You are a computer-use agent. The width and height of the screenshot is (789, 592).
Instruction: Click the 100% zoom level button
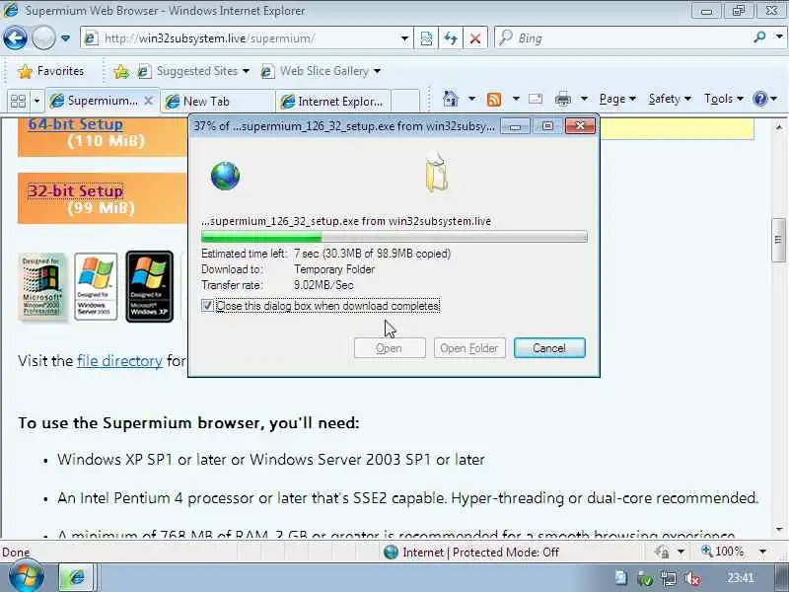pos(723,552)
